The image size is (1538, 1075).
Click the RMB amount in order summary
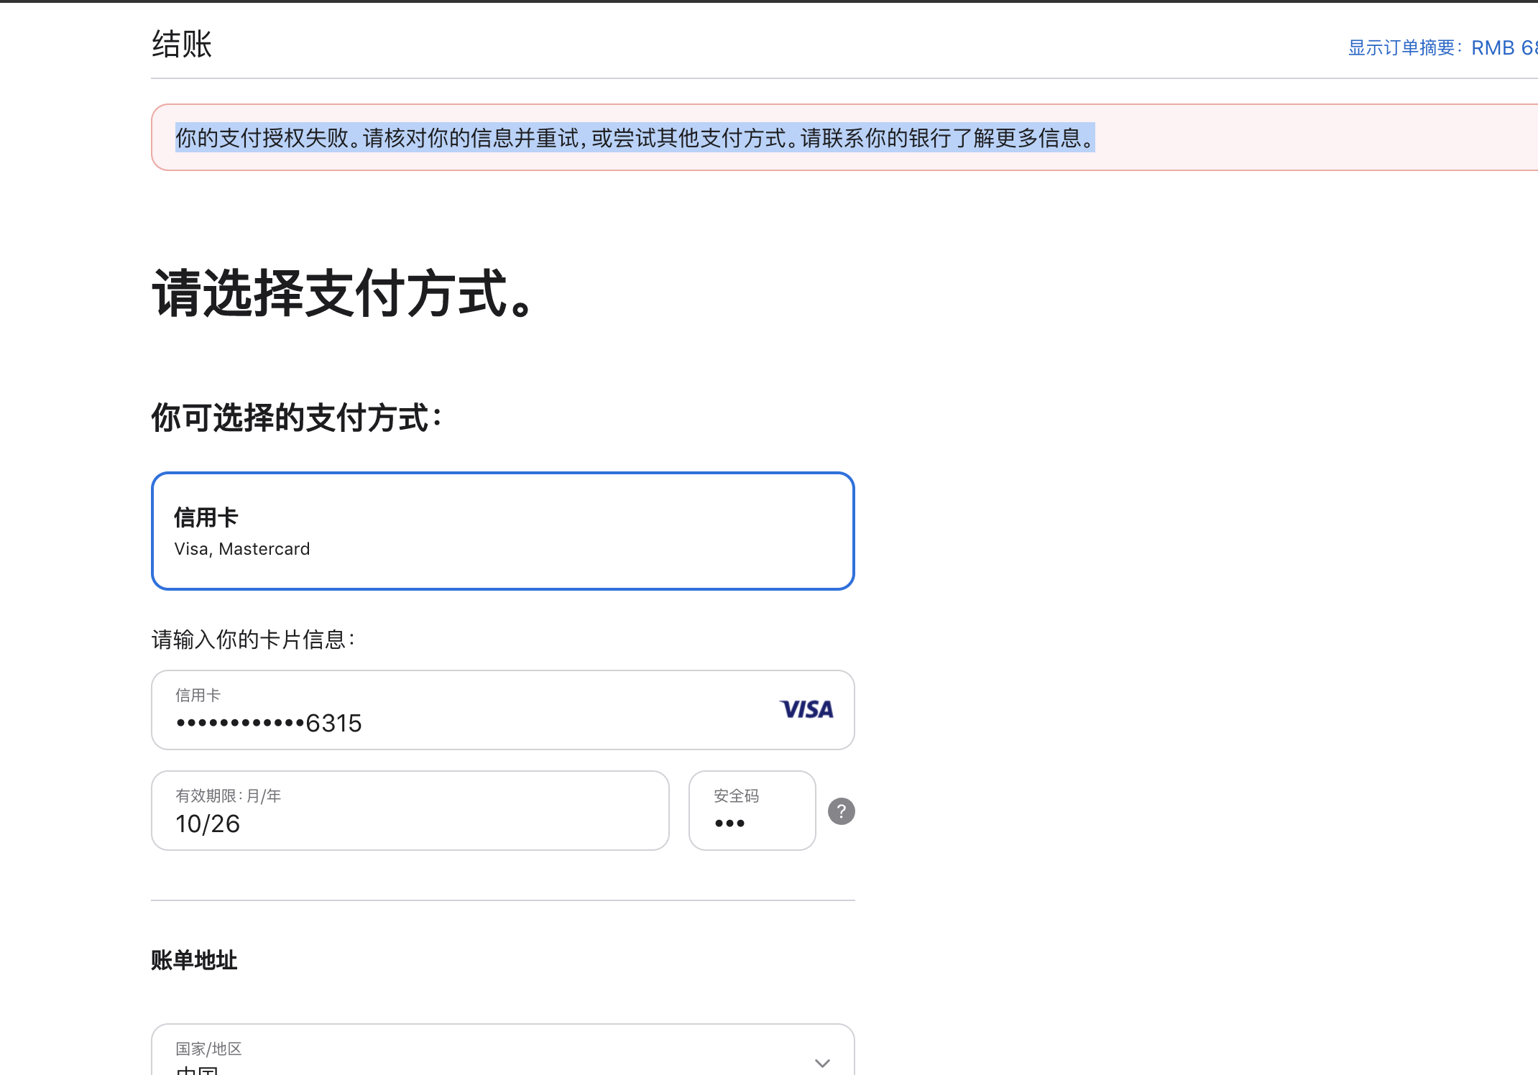[x=1504, y=48]
